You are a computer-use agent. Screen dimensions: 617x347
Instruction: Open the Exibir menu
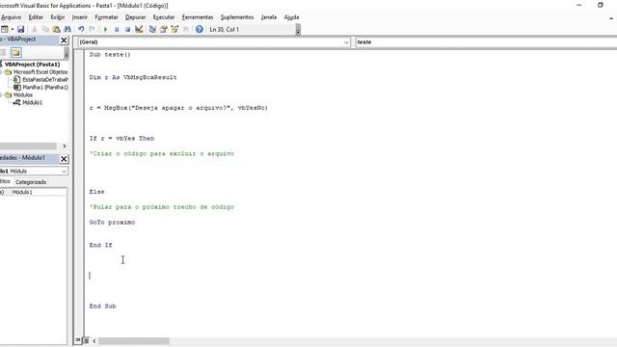(x=58, y=17)
